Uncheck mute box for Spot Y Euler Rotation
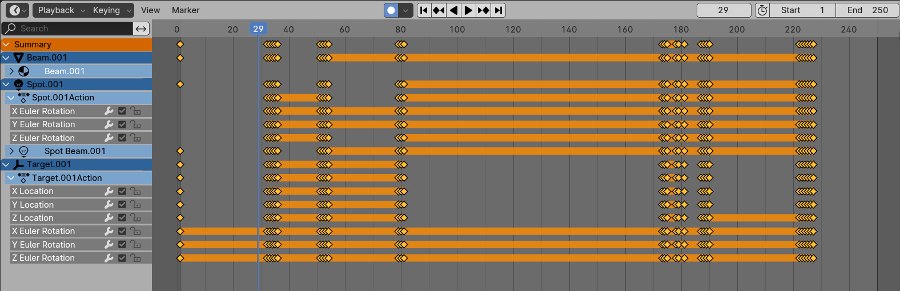 pyautogui.click(x=122, y=124)
